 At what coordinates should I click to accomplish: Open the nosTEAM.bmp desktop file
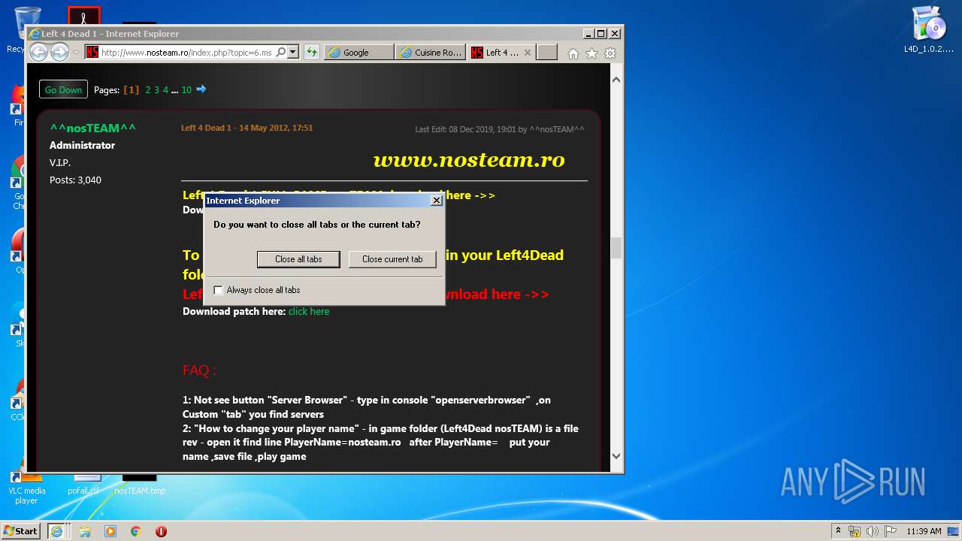pos(140,485)
